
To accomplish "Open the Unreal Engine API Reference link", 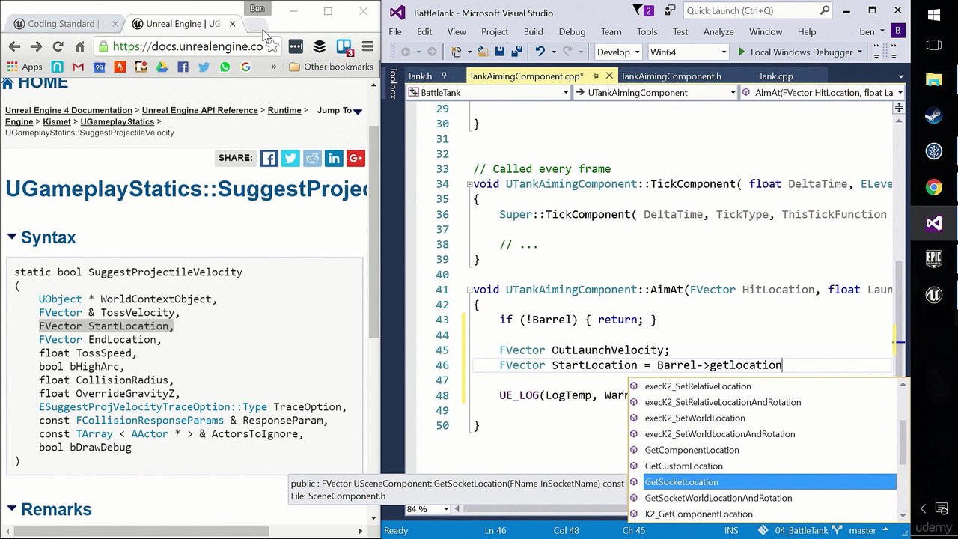I will click(200, 110).
